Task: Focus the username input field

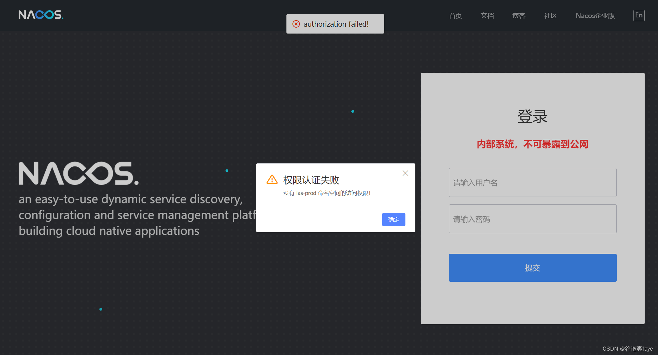Action: (532, 183)
